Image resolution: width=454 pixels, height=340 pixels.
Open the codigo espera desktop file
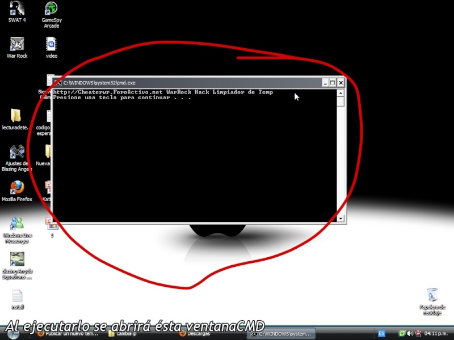tap(44, 123)
